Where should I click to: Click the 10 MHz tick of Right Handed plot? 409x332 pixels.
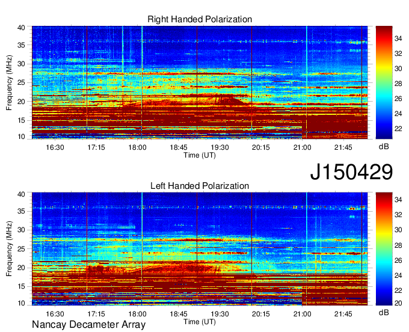[x=21, y=137]
